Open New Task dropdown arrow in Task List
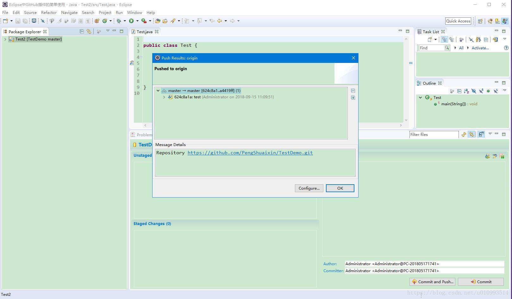512x299 pixels. 435,40
